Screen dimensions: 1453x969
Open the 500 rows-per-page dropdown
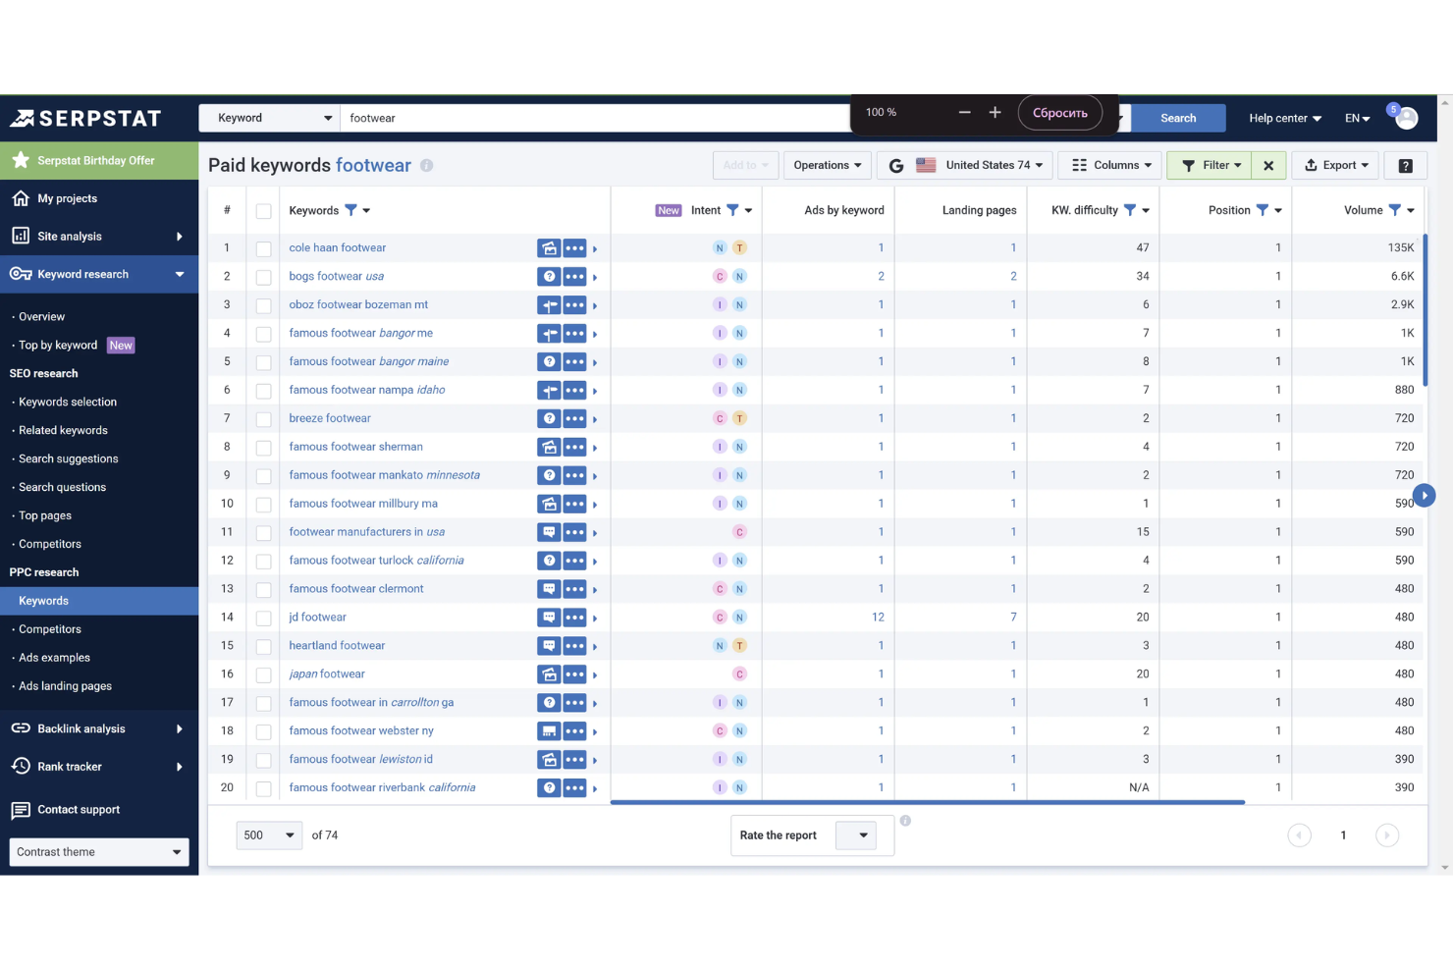coord(268,834)
